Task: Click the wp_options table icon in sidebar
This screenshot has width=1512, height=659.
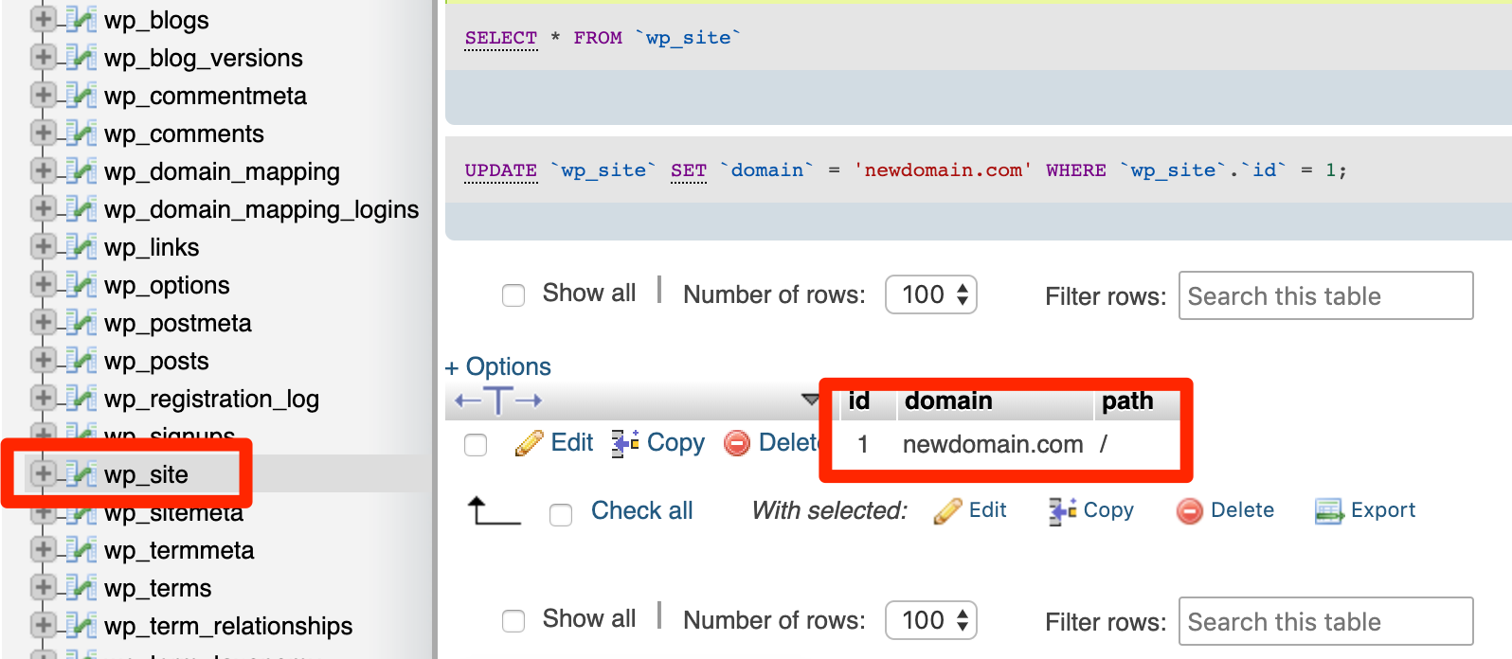Action: 81,284
